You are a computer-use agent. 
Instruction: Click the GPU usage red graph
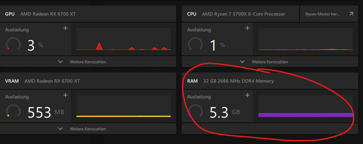[124, 39]
